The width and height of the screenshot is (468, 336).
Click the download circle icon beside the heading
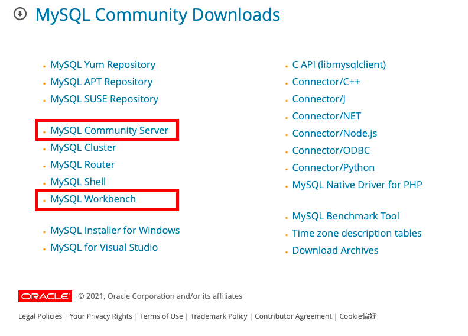[x=20, y=14]
